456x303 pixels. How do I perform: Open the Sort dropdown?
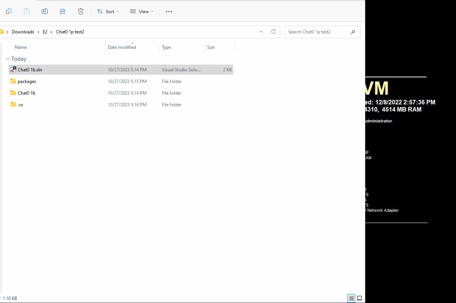[x=108, y=11]
